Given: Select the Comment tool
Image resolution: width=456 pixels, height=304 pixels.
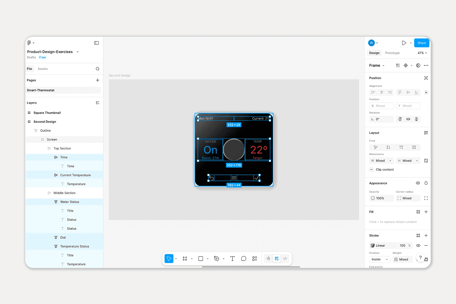Looking at the screenshot, I should pyautogui.click(x=244, y=259).
